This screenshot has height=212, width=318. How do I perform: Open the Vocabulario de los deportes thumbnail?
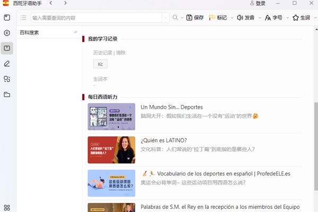pyautogui.click(x=111, y=183)
